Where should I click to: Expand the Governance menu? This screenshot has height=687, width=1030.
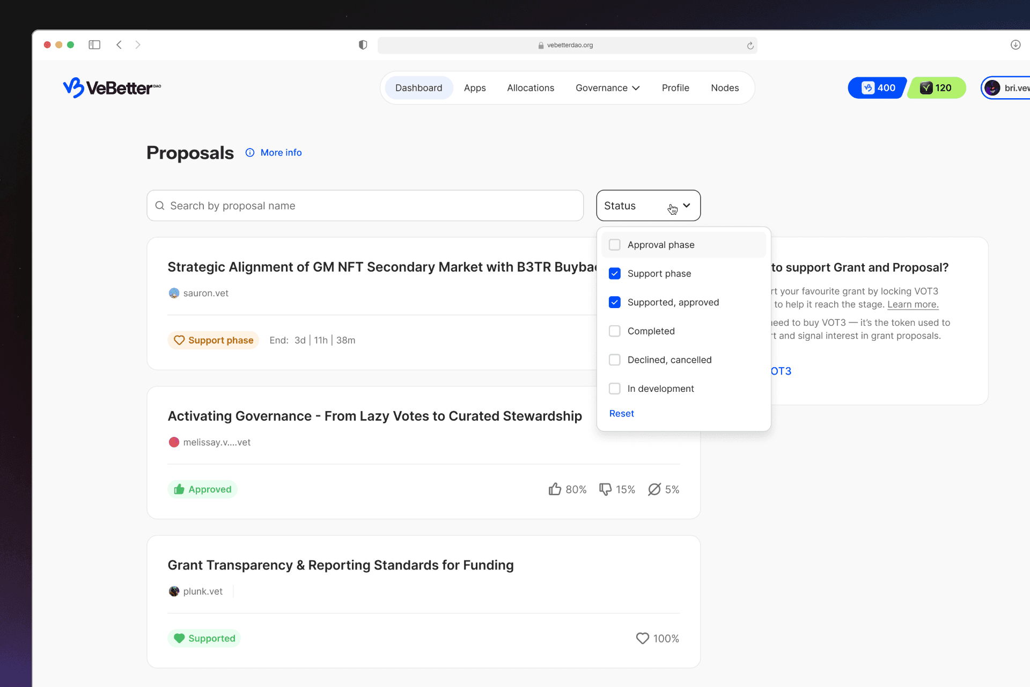(607, 88)
